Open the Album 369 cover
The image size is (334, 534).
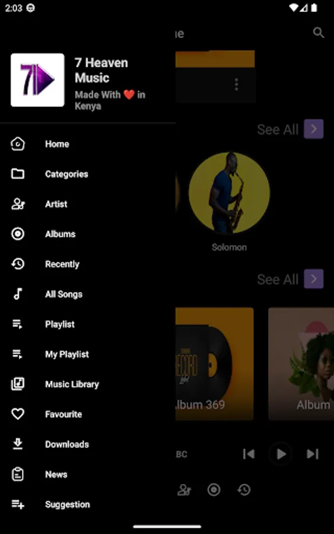click(215, 364)
